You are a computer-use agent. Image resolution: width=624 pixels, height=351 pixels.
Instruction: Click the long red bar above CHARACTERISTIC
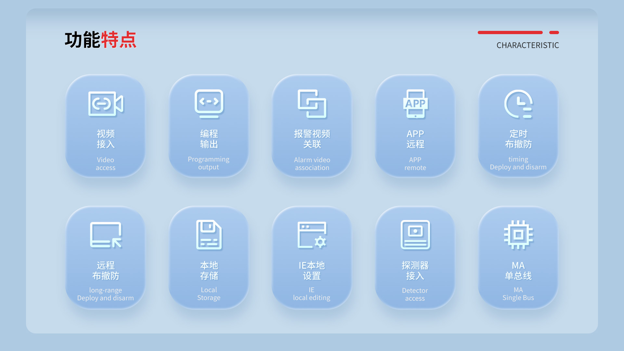510,32
